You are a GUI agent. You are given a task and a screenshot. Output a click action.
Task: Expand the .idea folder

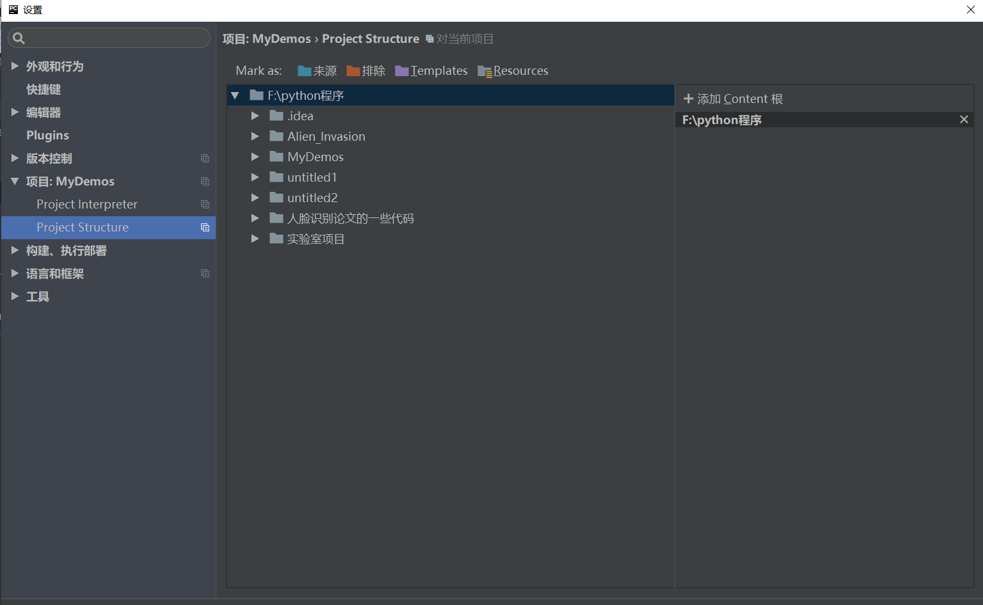(255, 116)
